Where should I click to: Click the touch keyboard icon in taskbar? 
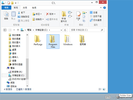point(108,97)
